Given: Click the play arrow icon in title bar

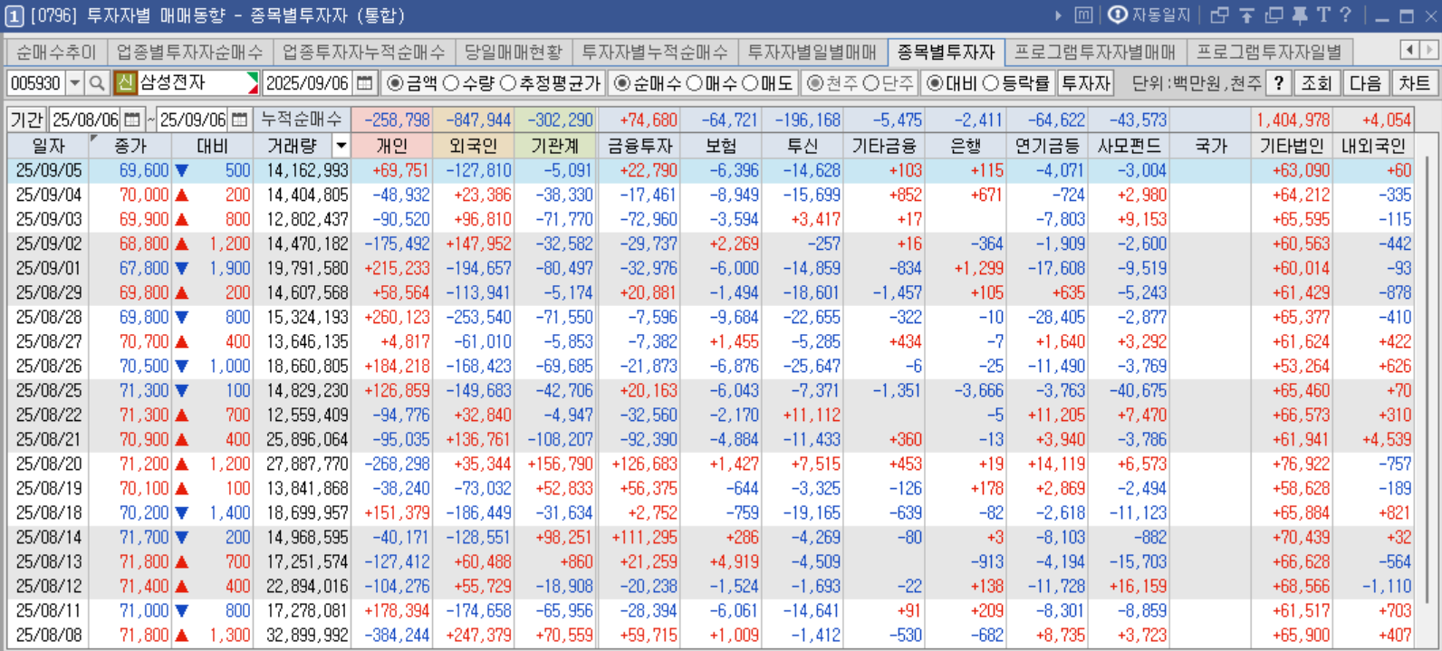Looking at the screenshot, I should 1058,15.
